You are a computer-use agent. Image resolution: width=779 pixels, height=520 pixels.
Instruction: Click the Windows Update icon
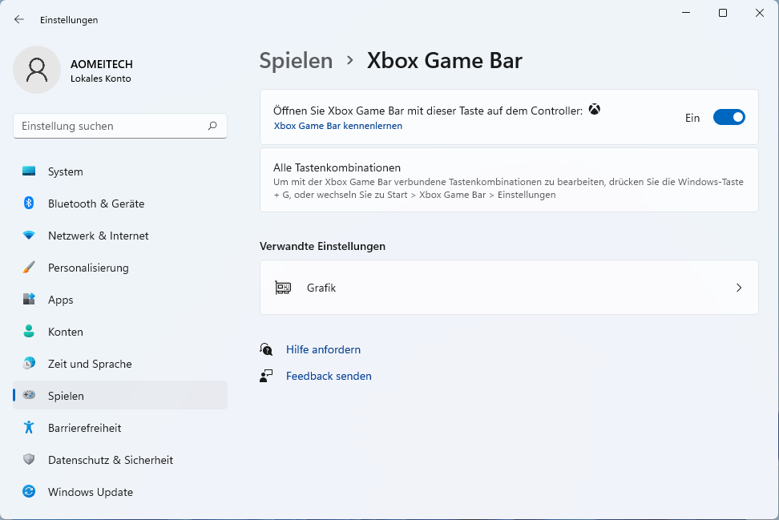[29, 492]
